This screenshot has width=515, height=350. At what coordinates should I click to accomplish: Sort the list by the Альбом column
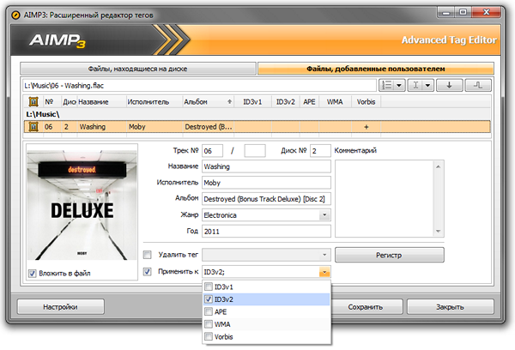[x=208, y=102]
